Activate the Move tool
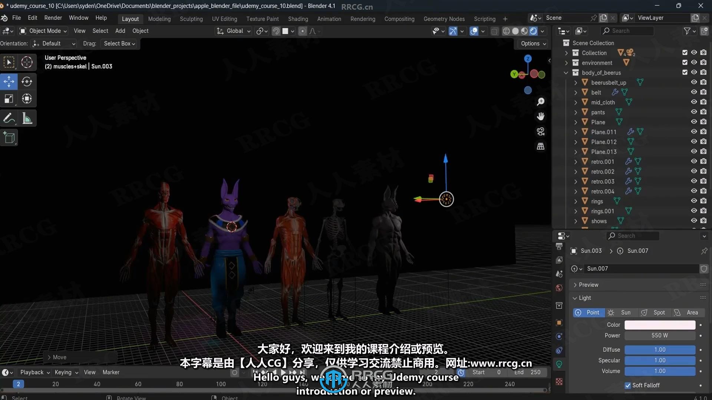Image resolution: width=712 pixels, height=400 pixels. coord(9,81)
